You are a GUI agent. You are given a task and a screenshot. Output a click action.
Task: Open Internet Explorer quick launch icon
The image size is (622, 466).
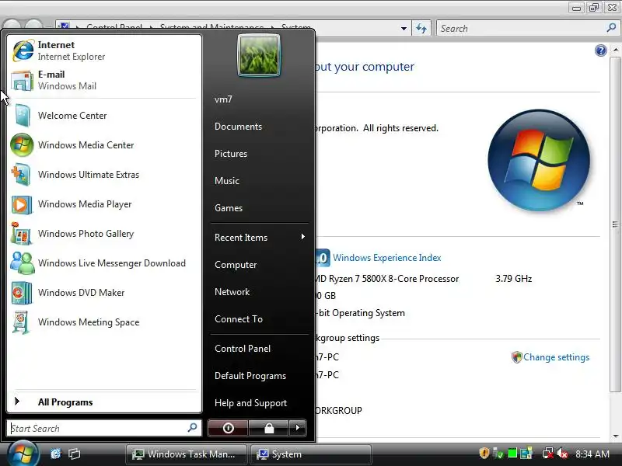[55, 454]
